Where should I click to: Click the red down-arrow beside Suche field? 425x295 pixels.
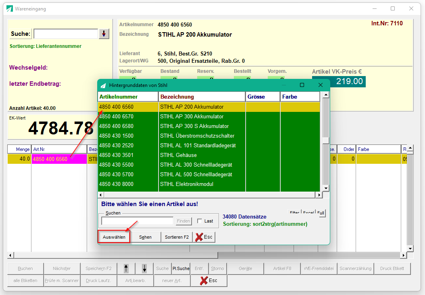[104, 34]
